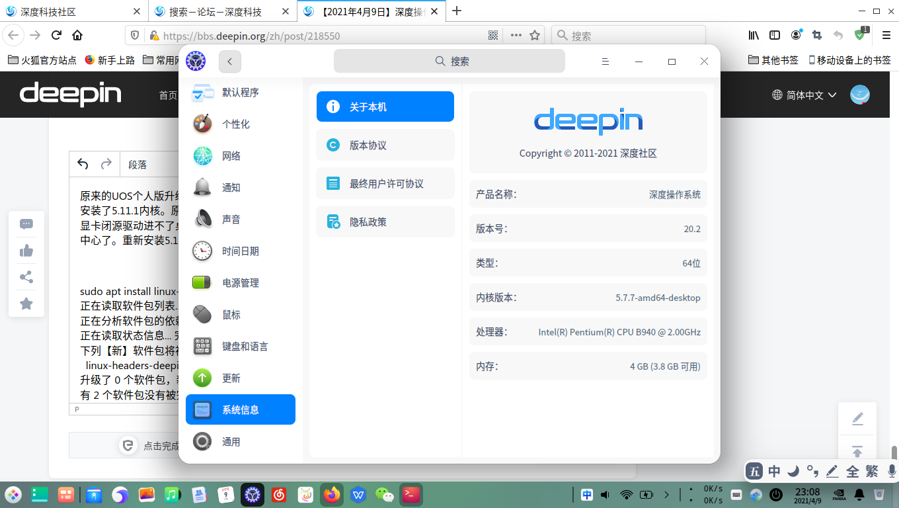Click the Control Center search field
The height and width of the screenshot is (508, 899).
click(x=449, y=62)
